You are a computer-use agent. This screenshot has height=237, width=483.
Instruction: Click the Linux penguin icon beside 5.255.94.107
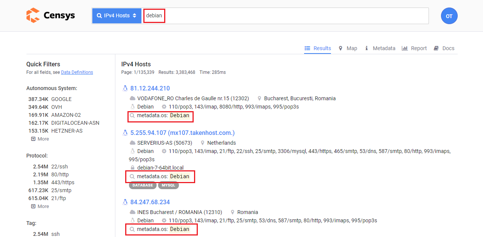pos(125,133)
